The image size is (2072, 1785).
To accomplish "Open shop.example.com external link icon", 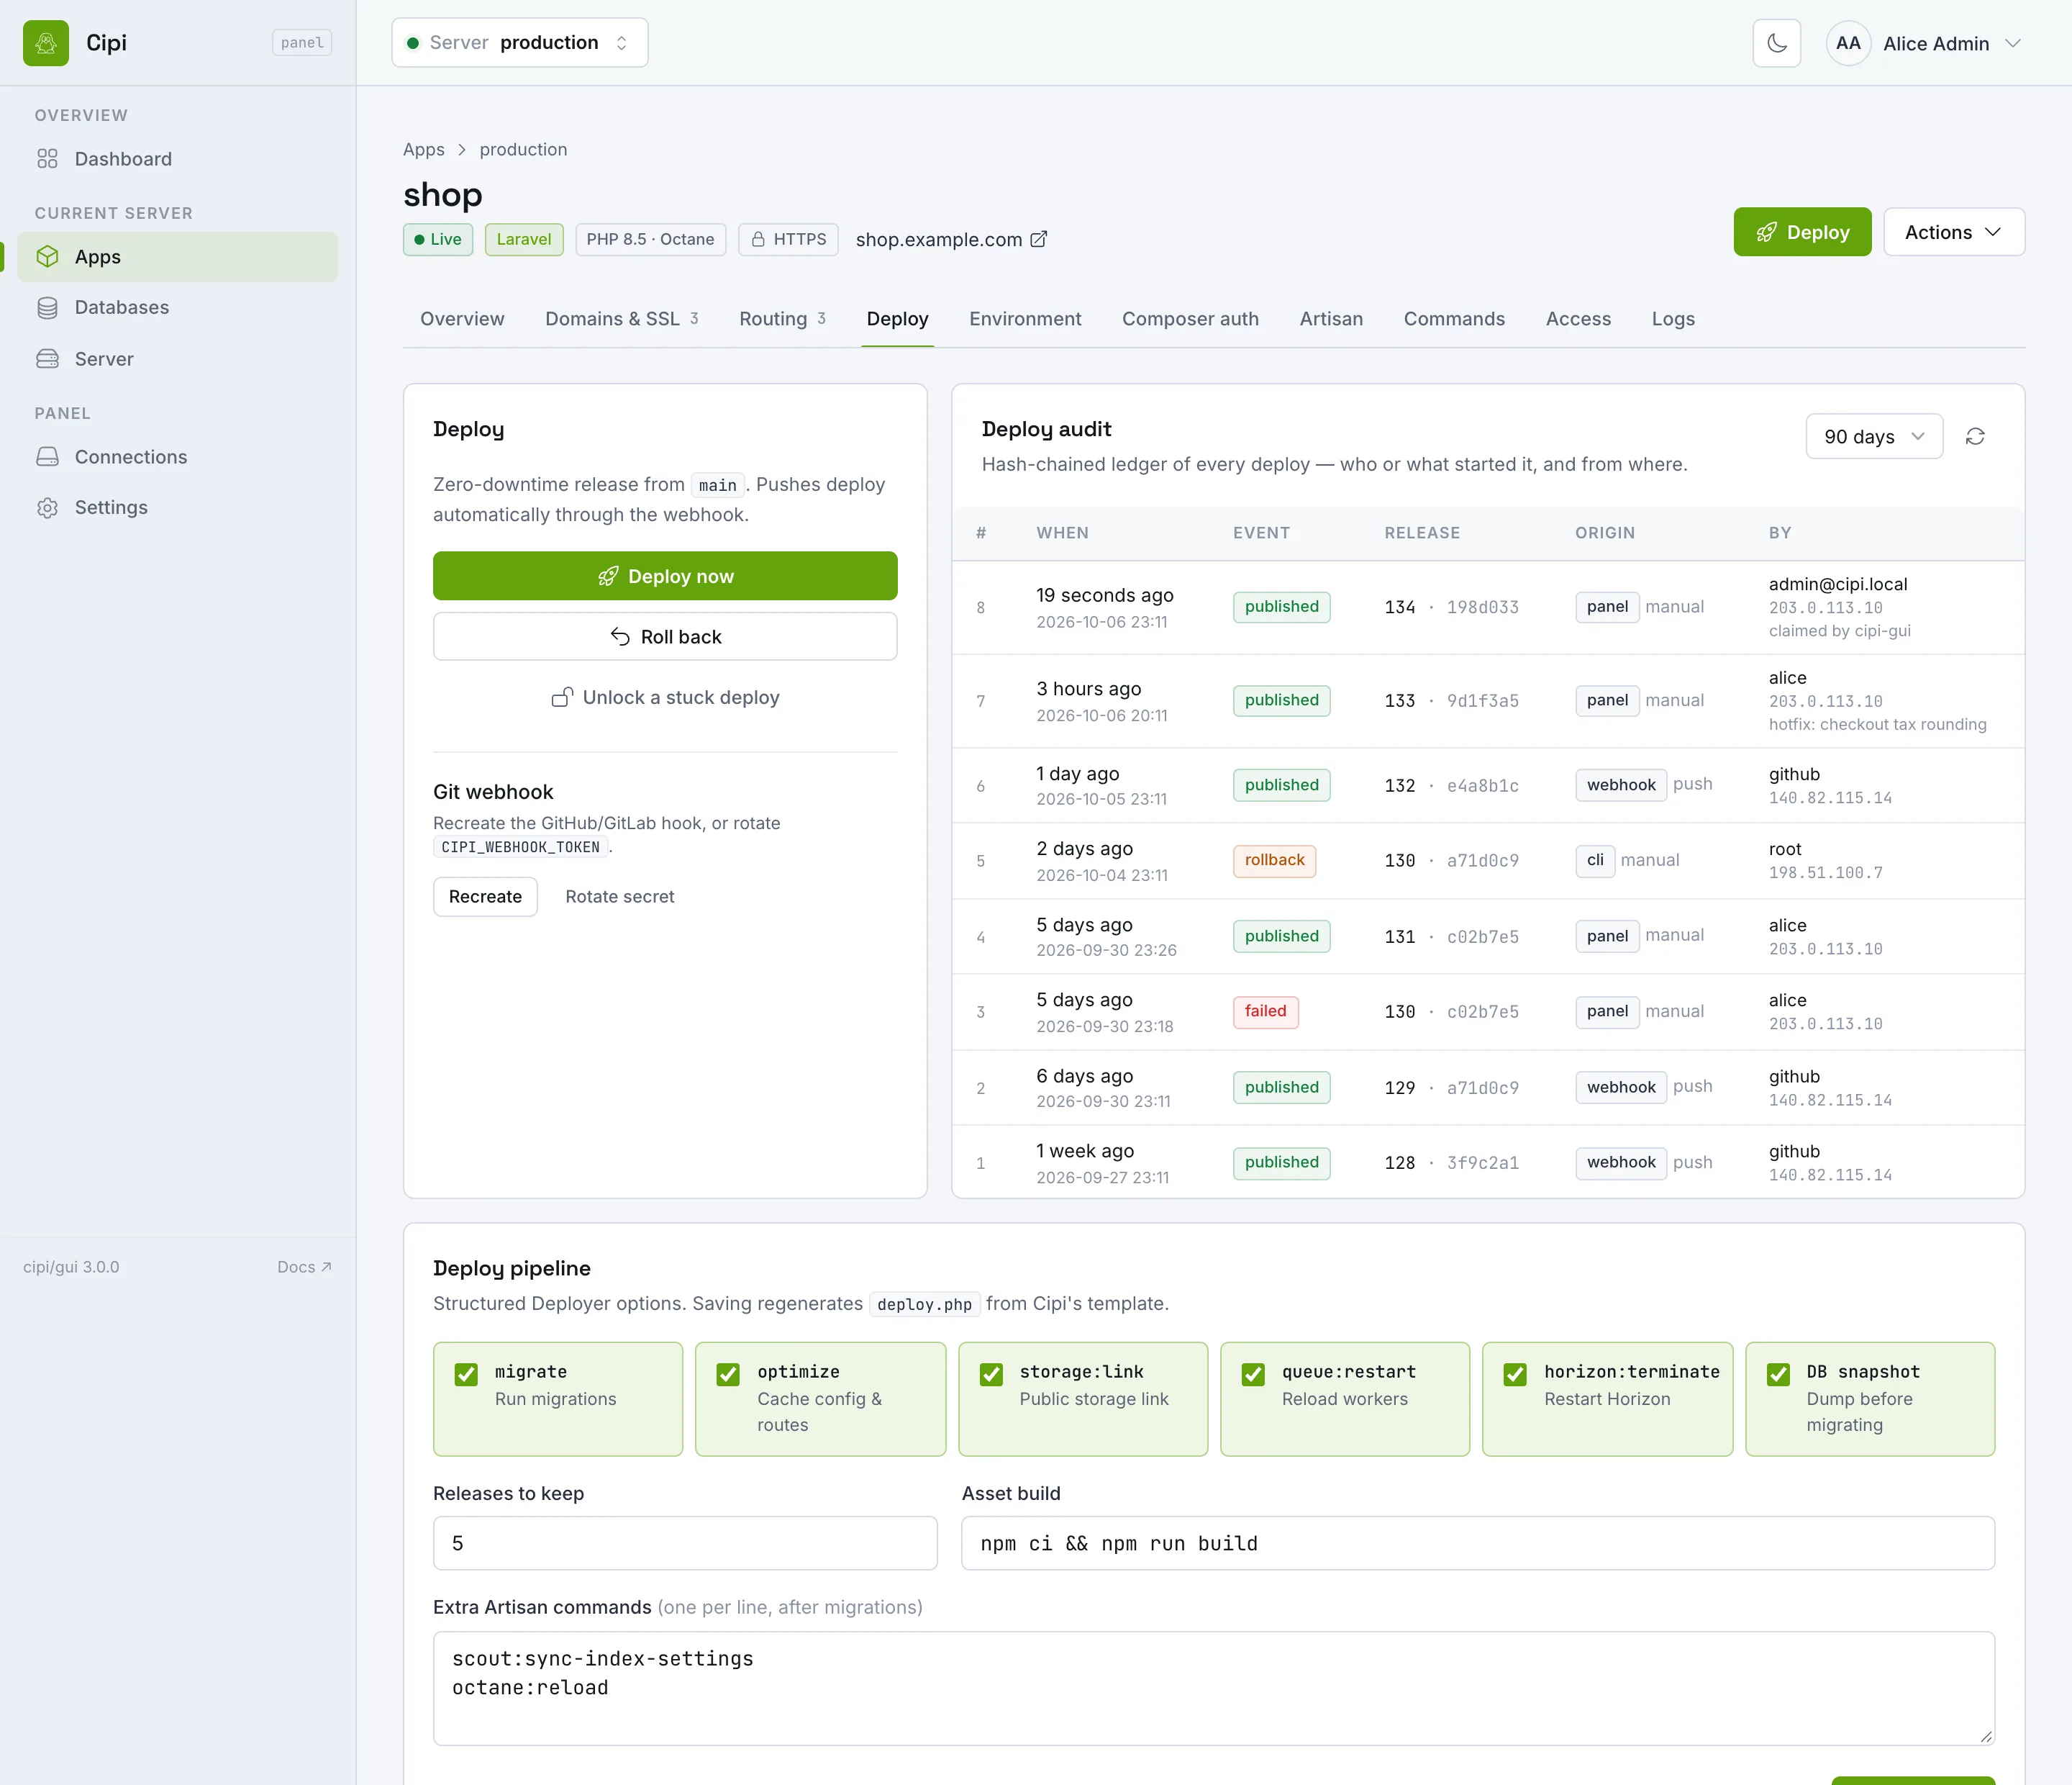I will click(x=1039, y=239).
